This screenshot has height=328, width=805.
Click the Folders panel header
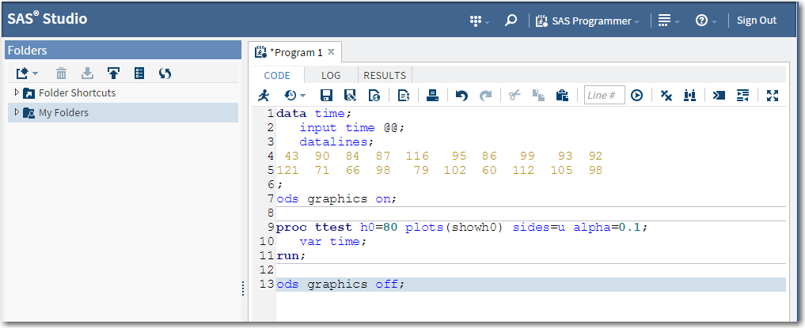click(x=123, y=51)
